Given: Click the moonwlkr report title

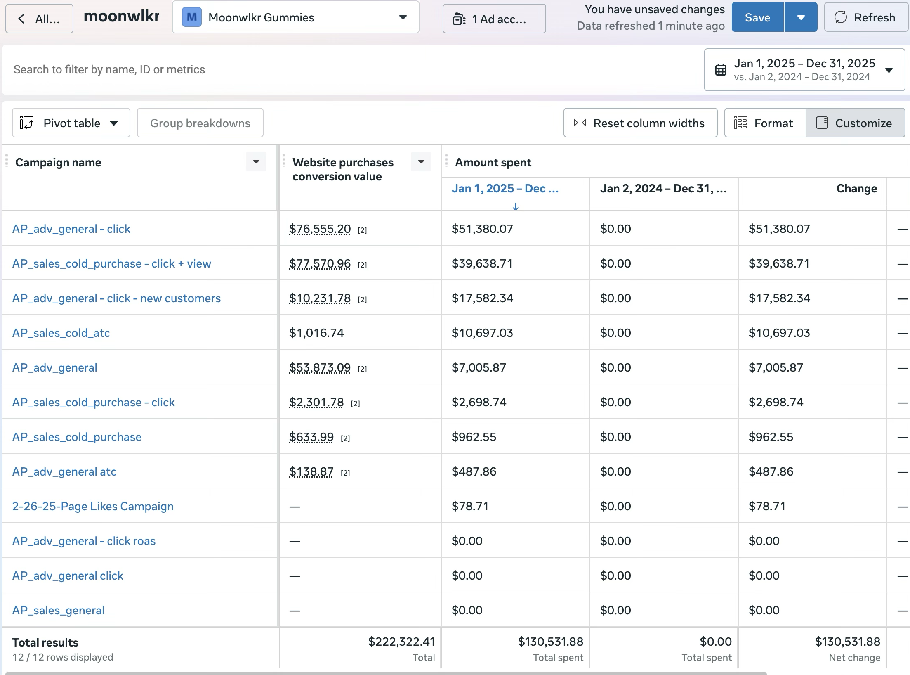Looking at the screenshot, I should (121, 16).
